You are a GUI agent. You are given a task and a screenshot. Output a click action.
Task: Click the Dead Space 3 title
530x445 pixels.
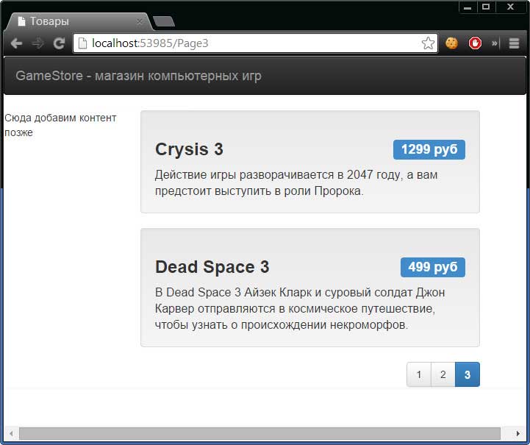(212, 267)
